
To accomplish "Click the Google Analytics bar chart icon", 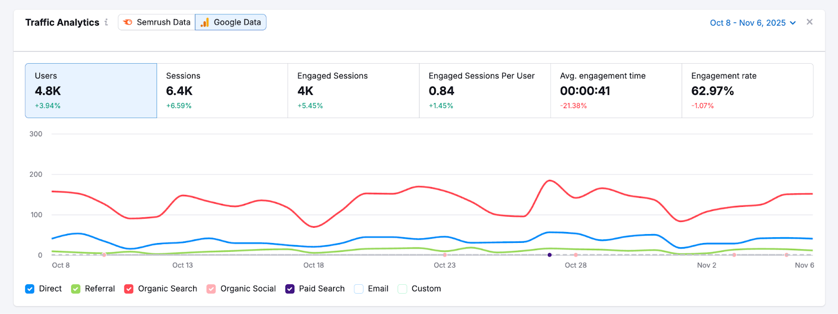I will [x=205, y=22].
